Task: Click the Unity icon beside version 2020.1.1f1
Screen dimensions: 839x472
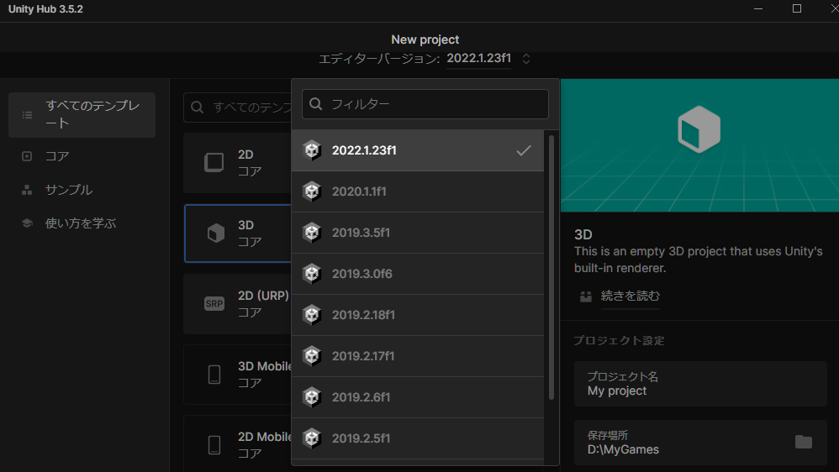Action: point(312,191)
